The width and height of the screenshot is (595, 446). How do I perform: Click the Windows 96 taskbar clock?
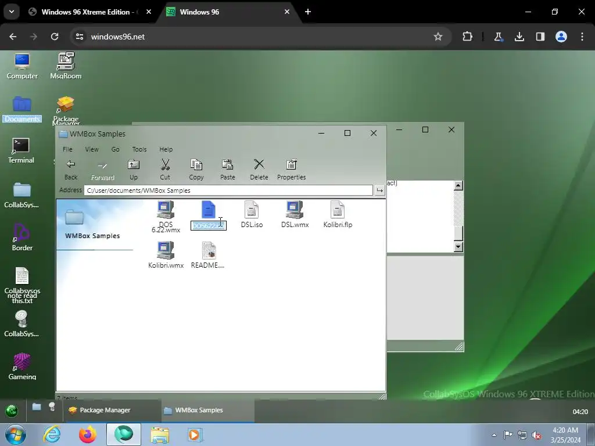[x=580, y=412]
